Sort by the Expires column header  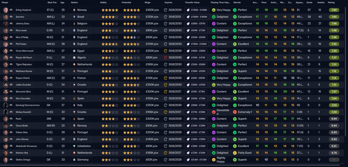pyautogui.click(x=168, y=2)
